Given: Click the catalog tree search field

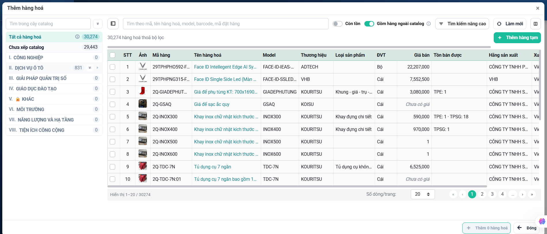Looking at the screenshot, I should [x=48, y=24].
